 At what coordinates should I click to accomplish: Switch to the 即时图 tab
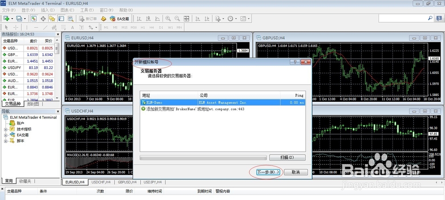(x=33, y=104)
